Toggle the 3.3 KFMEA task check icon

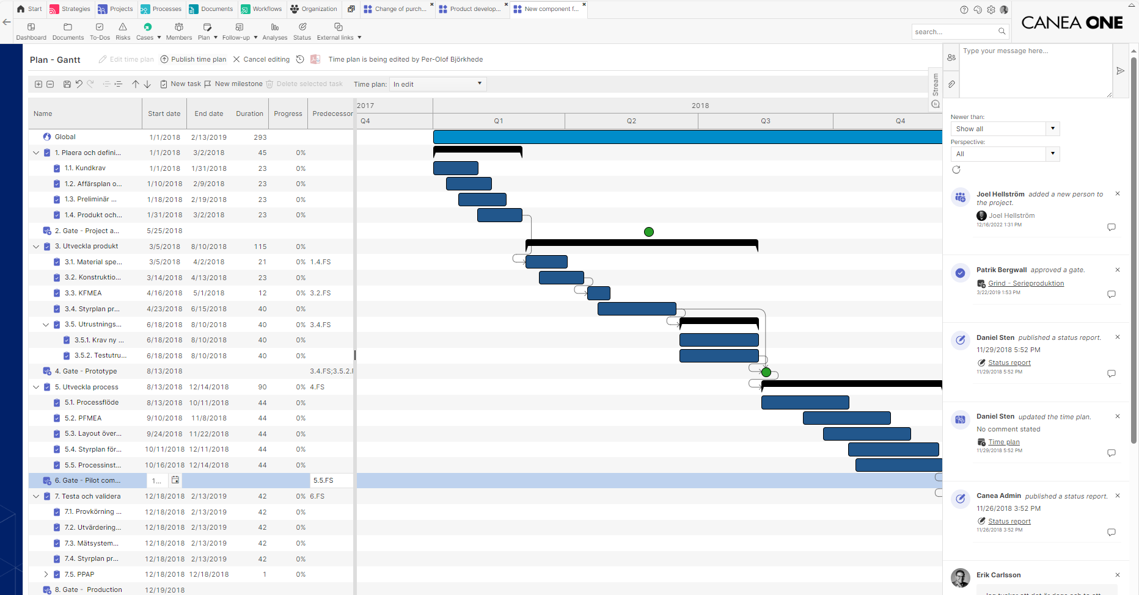coord(57,294)
